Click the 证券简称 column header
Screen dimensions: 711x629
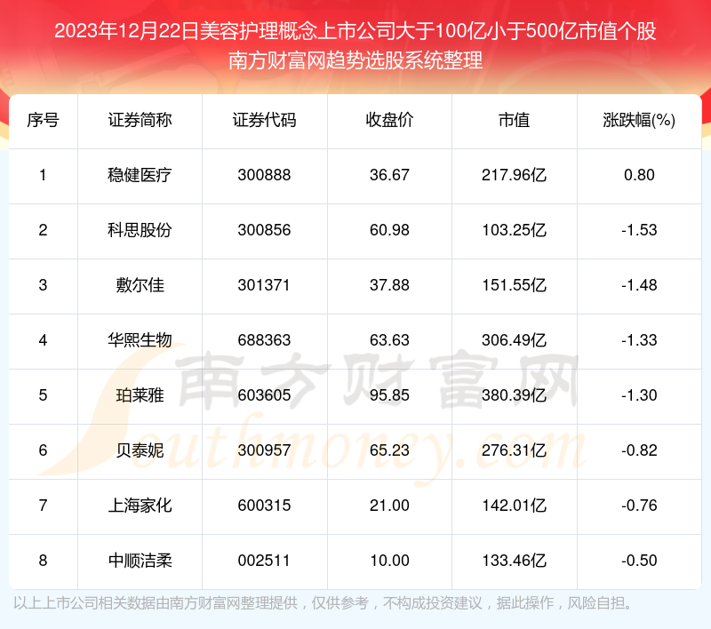point(140,121)
